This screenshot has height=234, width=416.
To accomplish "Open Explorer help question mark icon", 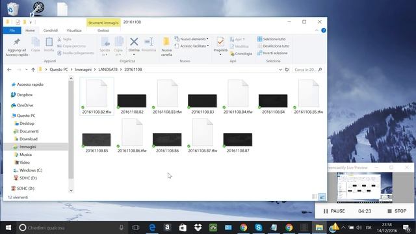I will 324,31.
